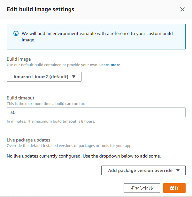
Task: Click the Use our default build container text
Action: 52,65
